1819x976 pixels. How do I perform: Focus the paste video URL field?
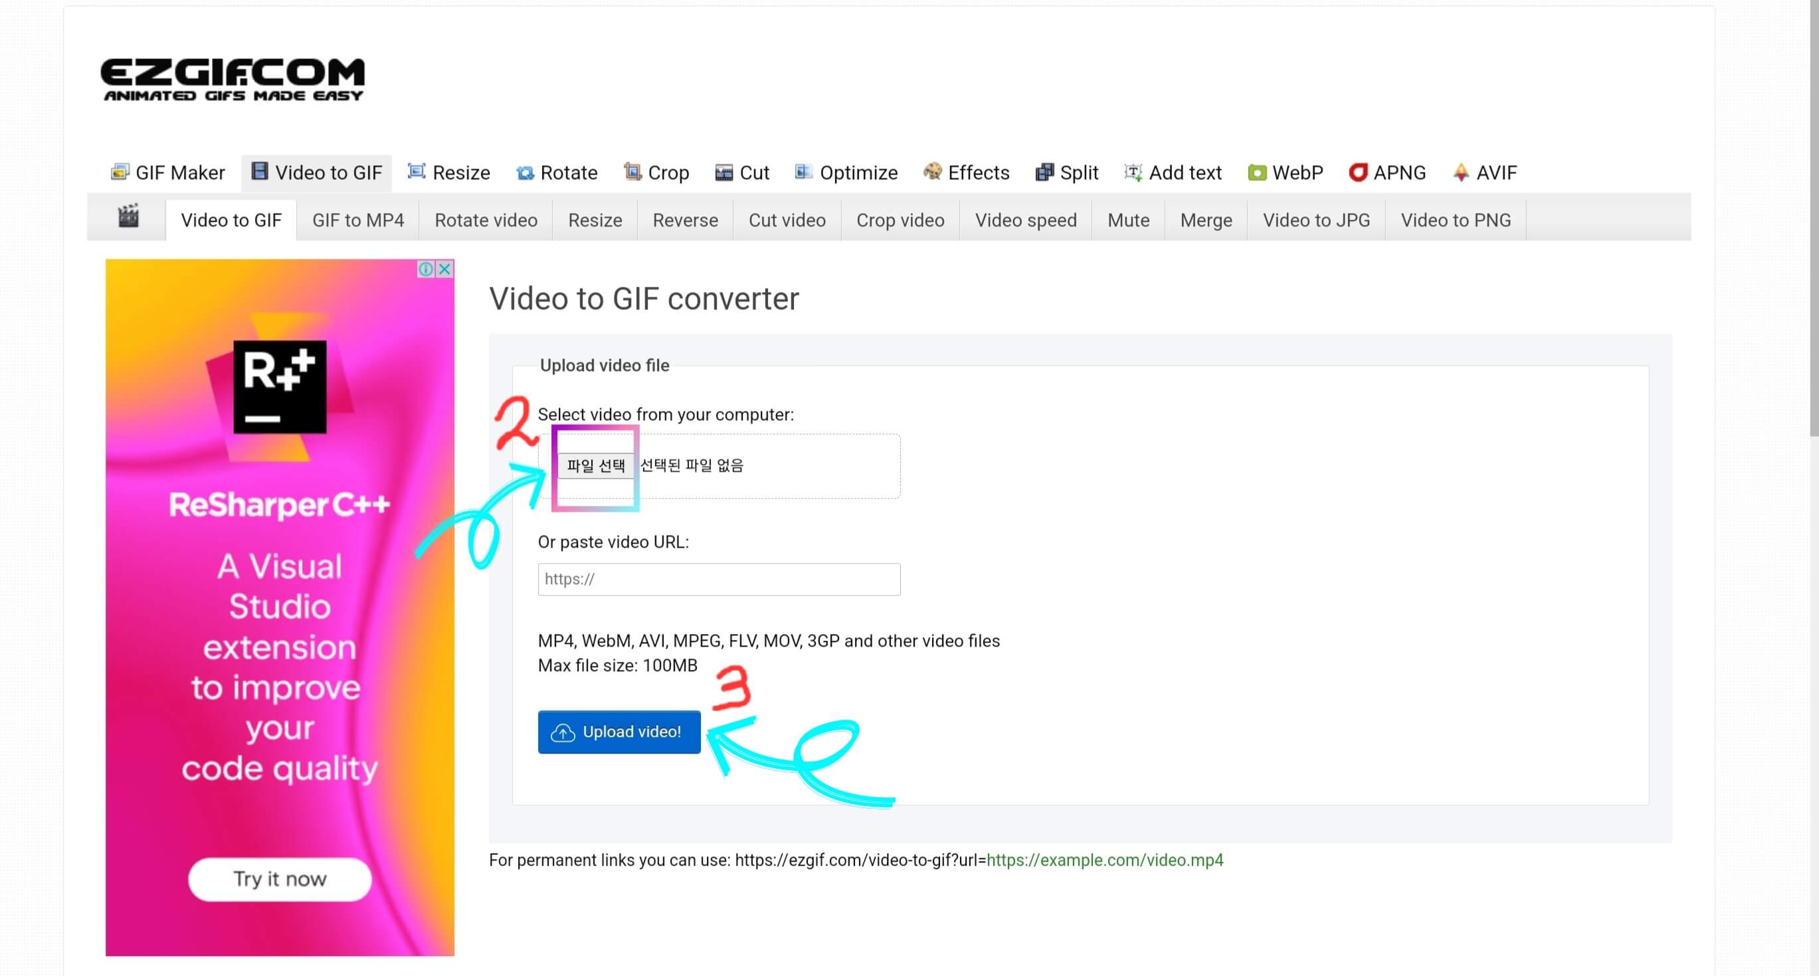tap(718, 579)
